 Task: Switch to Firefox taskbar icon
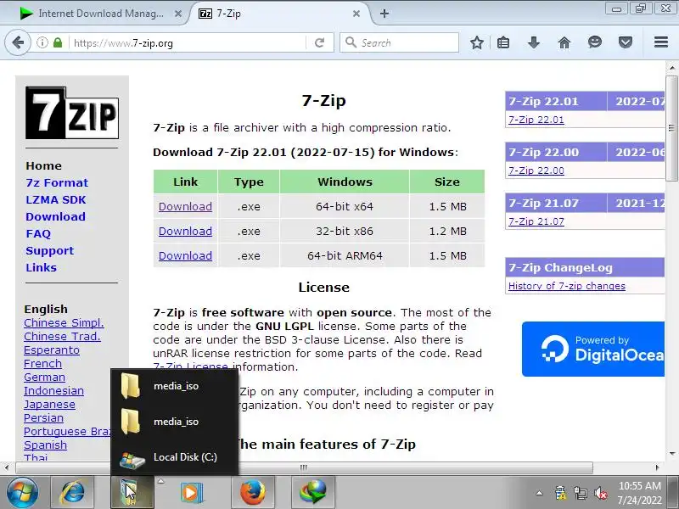coord(252,493)
